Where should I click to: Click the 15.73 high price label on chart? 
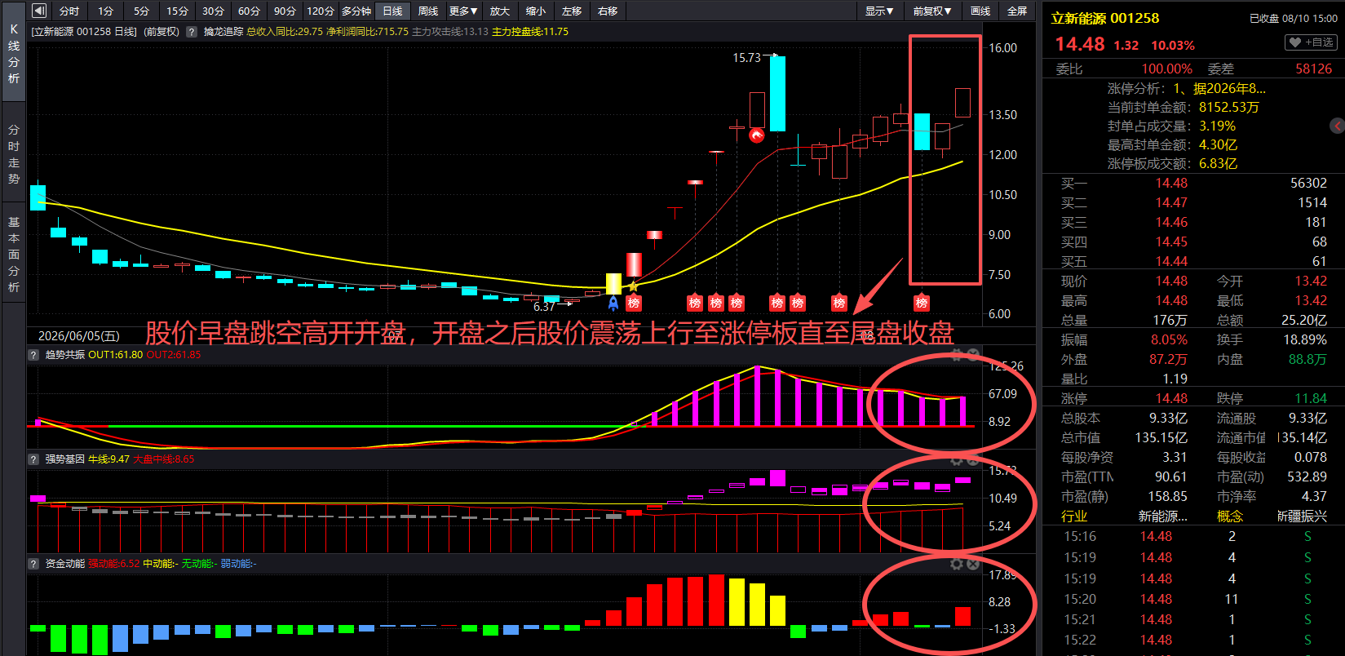coord(746,58)
